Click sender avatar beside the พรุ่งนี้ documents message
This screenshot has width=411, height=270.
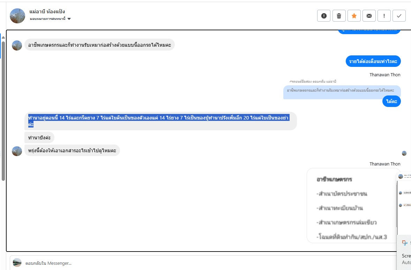[17, 151]
